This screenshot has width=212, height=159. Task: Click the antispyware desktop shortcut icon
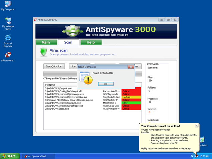8,55
